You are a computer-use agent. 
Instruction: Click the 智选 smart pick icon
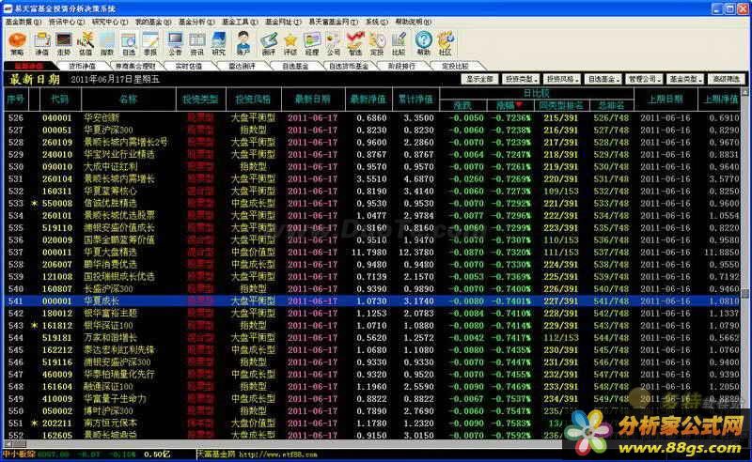click(x=355, y=43)
